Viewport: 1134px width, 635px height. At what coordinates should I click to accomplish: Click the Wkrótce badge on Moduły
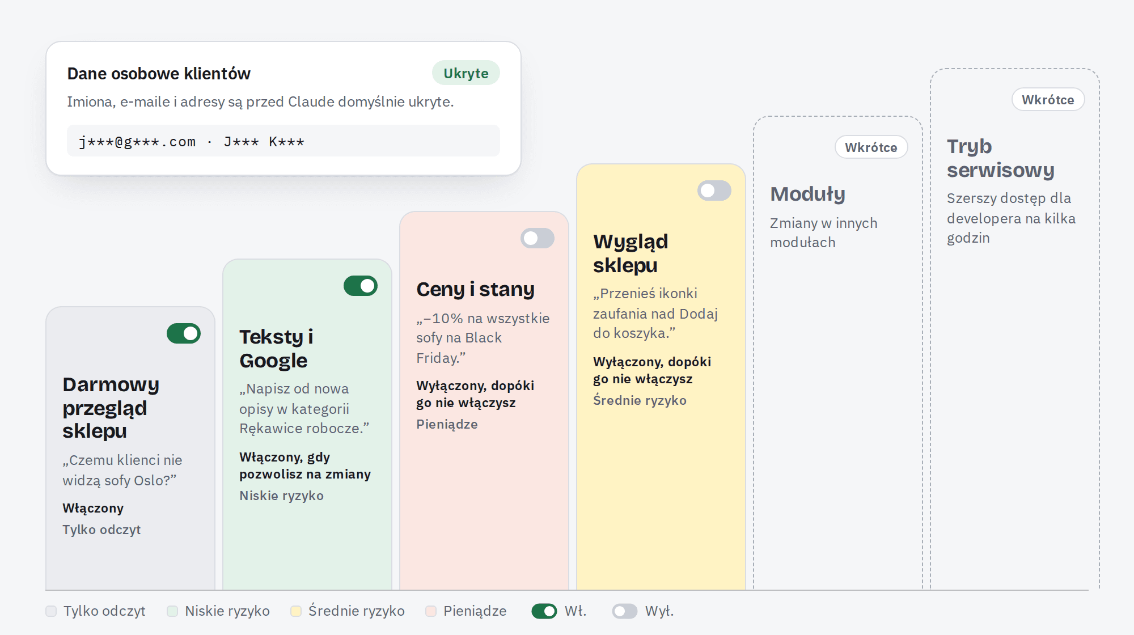[871, 147]
